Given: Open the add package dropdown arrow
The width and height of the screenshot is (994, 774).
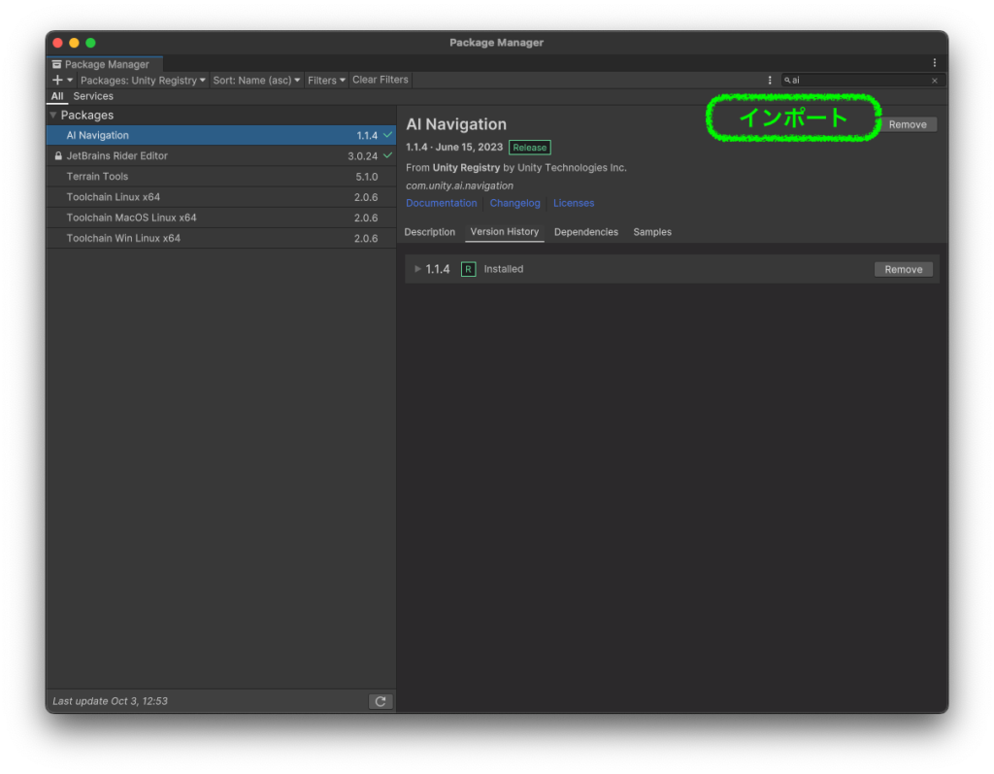Looking at the screenshot, I should click(70, 80).
